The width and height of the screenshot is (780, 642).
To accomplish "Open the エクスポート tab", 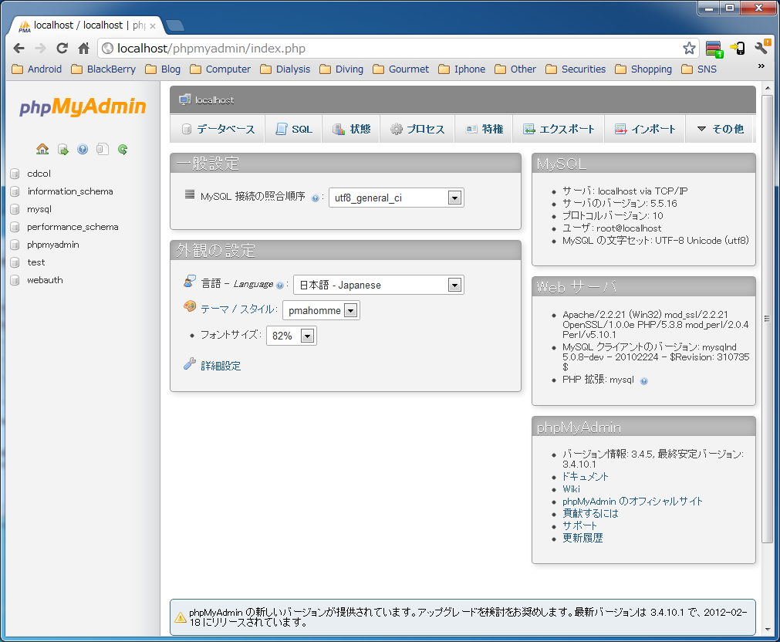I will point(558,129).
